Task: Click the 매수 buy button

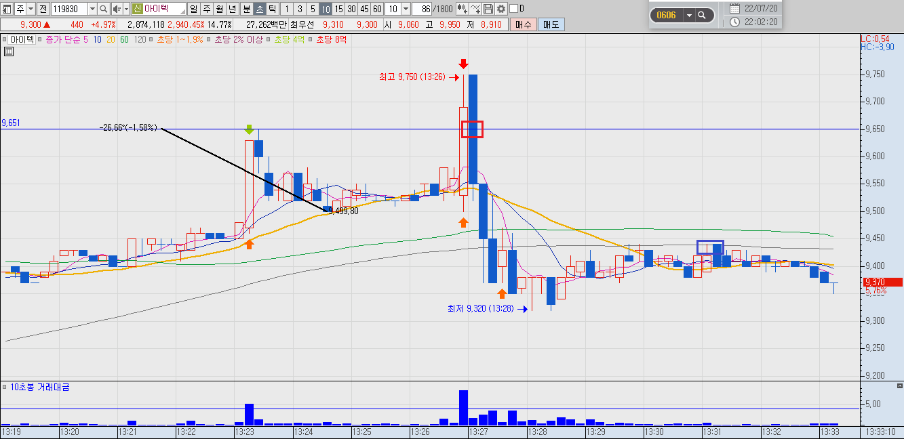Action: [523, 24]
